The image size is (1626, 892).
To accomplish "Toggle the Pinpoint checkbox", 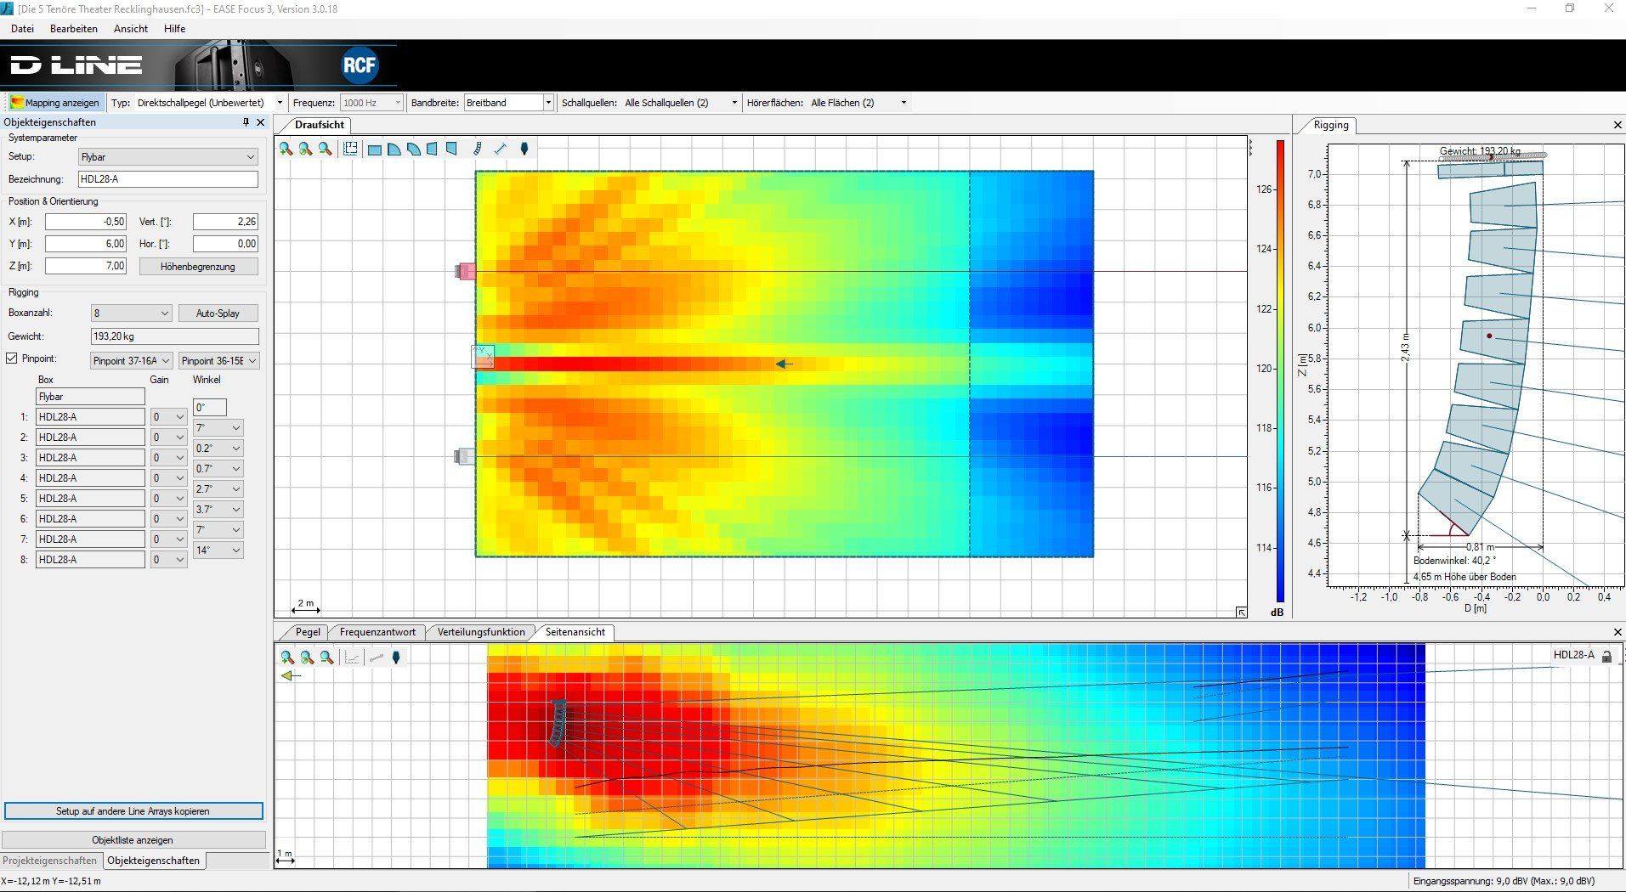I will coord(12,358).
